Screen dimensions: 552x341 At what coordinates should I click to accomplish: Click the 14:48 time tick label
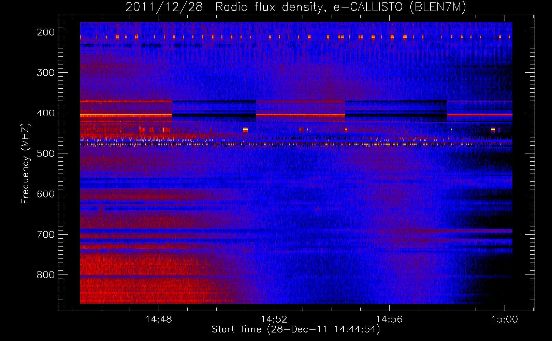click(159, 320)
